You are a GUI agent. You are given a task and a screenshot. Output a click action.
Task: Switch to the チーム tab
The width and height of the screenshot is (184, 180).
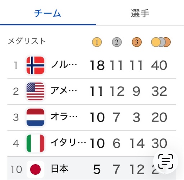pyautogui.click(x=48, y=13)
